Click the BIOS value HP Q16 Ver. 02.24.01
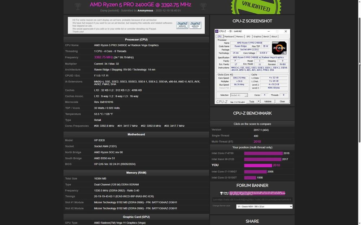The height and width of the screenshot is (225, 361). pyautogui.click(x=115, y=164)
